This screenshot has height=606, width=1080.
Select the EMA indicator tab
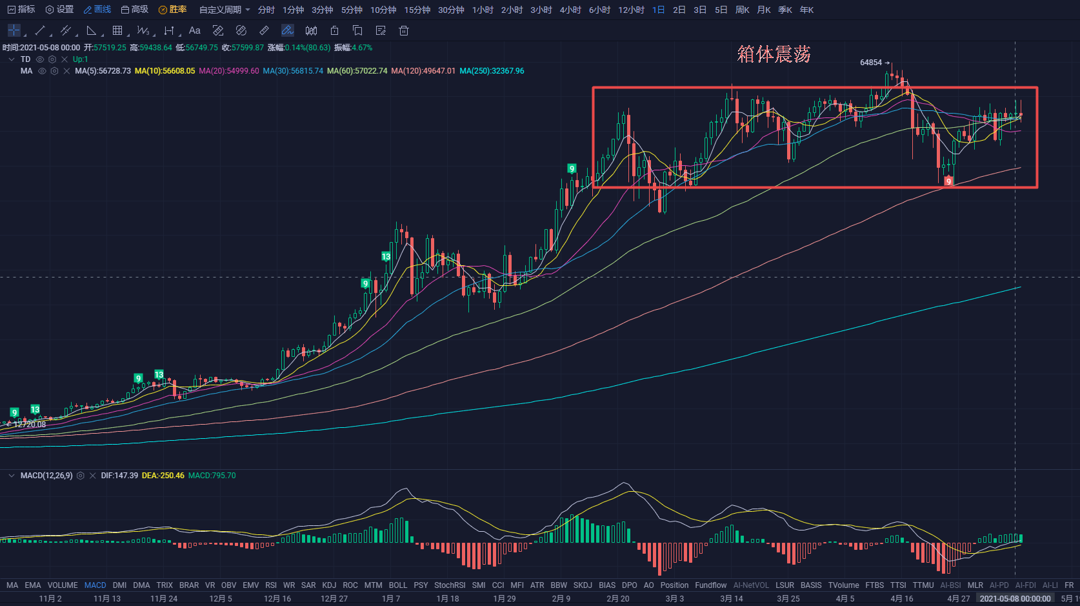[x=33, y=585]
